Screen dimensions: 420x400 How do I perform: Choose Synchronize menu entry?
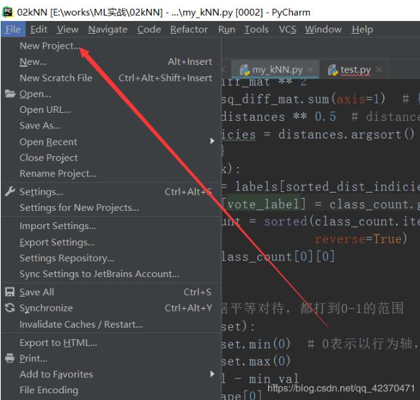click(111, 308)
